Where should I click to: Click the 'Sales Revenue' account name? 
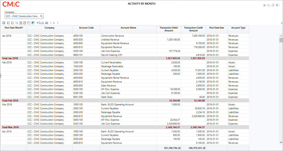pos(108,85)
